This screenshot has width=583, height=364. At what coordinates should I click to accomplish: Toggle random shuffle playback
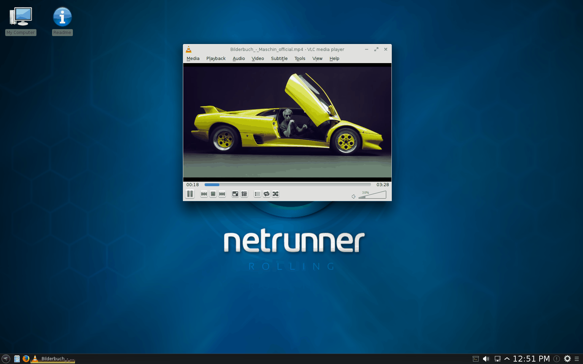pyautogui.click(x=276, y=194)
